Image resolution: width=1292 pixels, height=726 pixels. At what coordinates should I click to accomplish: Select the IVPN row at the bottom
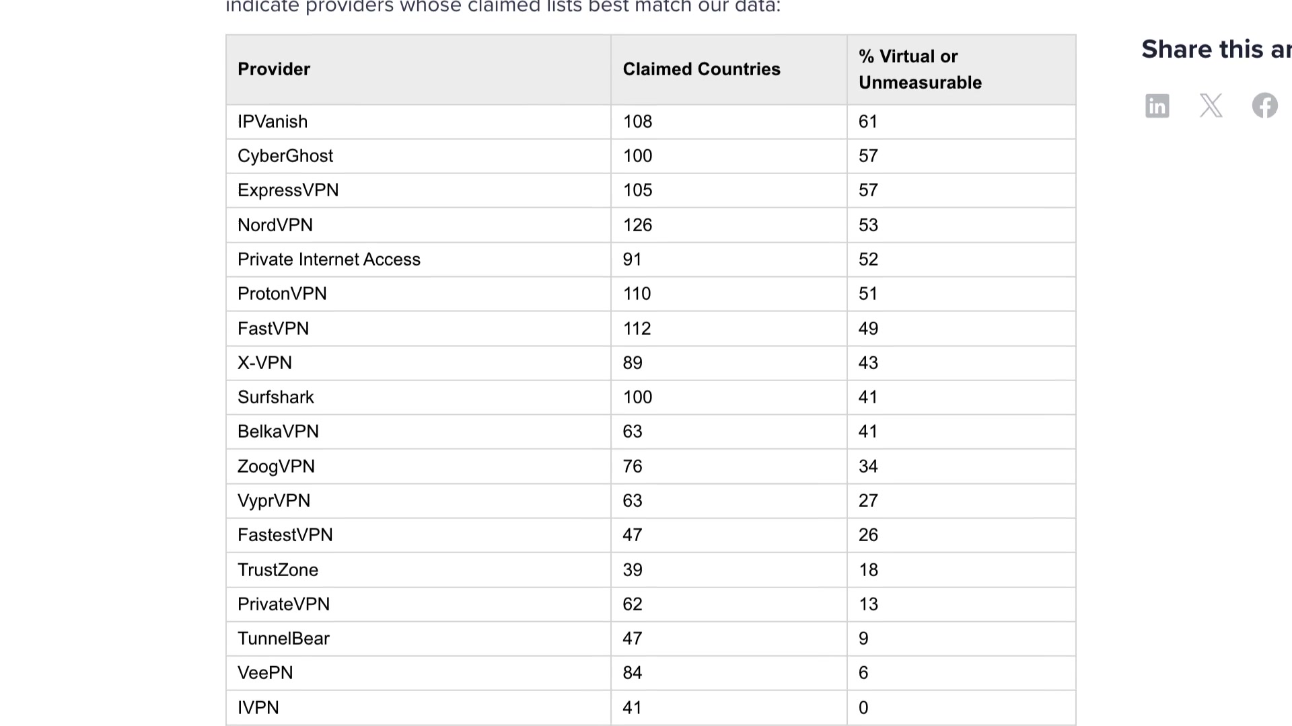[x=258, y=707]
